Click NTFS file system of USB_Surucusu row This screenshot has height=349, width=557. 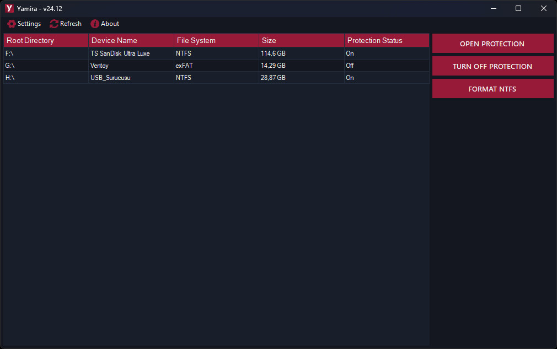coord(216,77)
